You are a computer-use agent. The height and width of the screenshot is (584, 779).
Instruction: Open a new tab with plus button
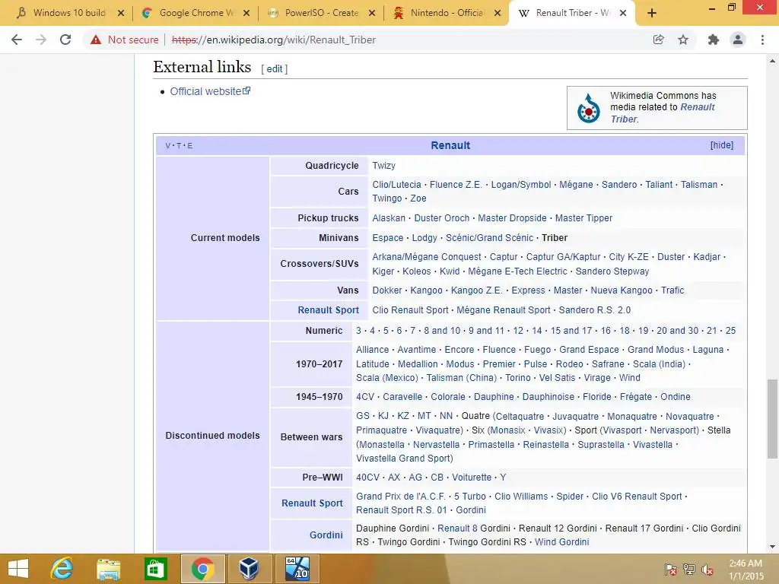click(x=652, y=14)
